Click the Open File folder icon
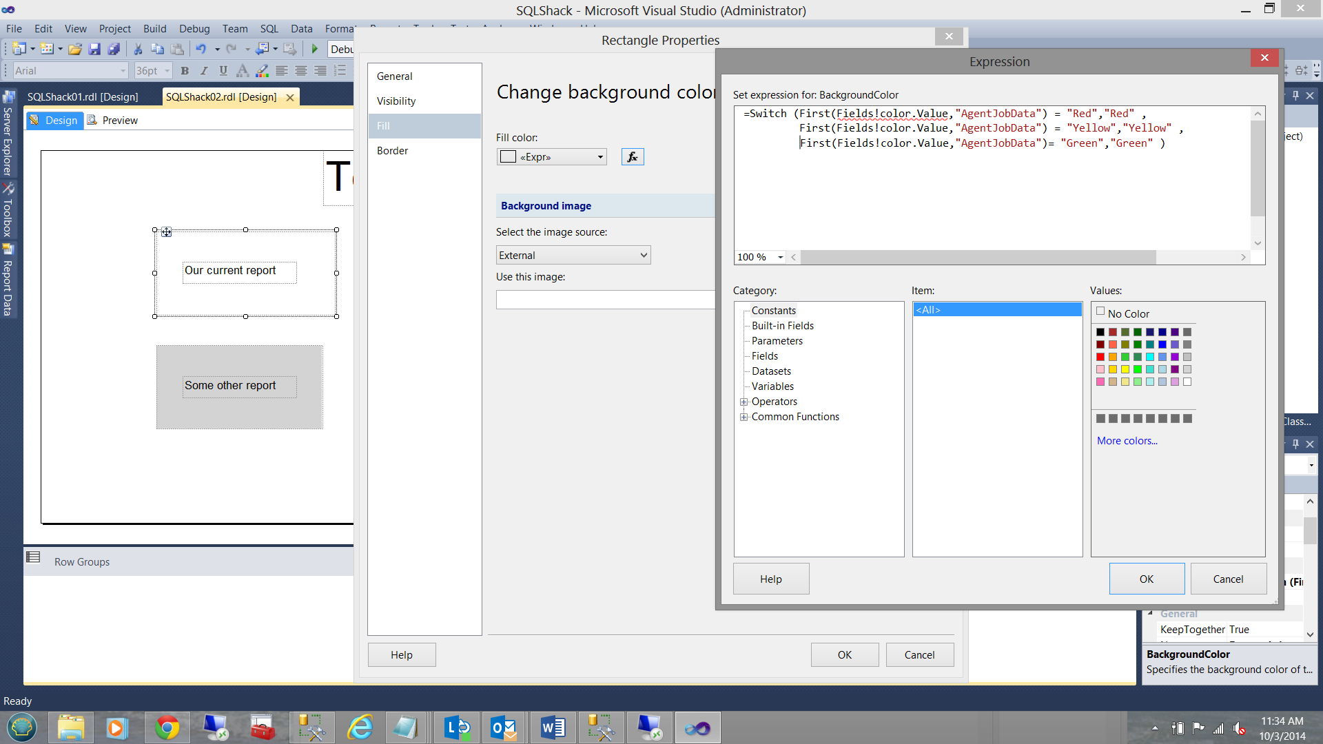Screen dimensions: 1323x744 [75, 49]
